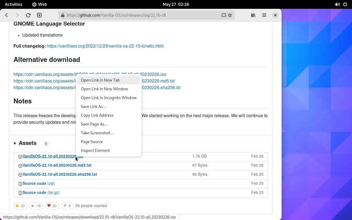Download Source code (tar.gz)
352x220 pixels.
pos(41,193)
